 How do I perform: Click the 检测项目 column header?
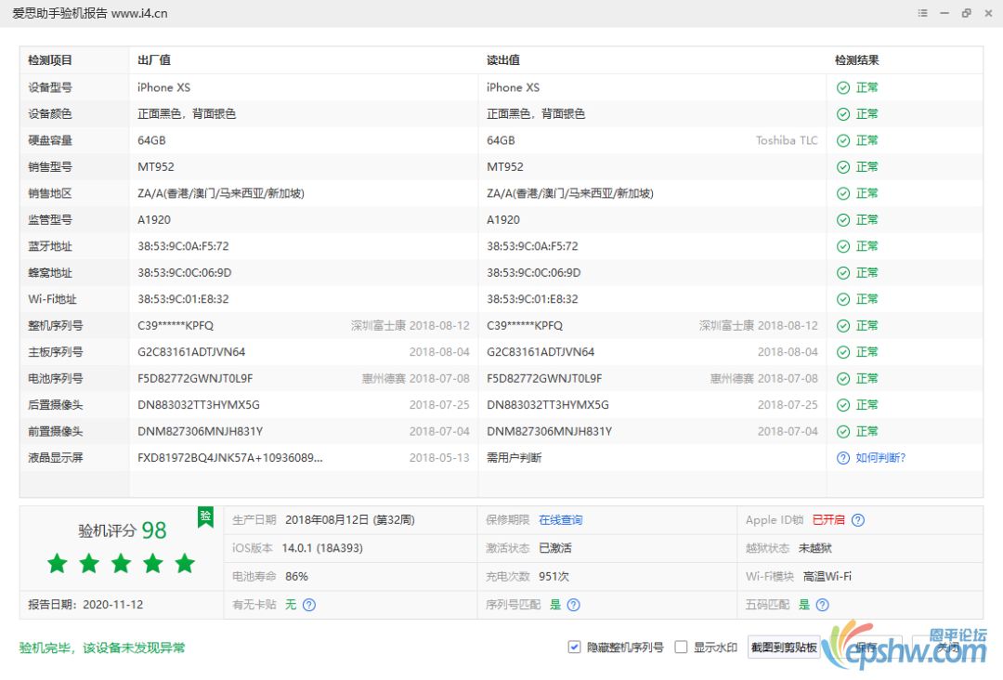pyautogui.click(x=50, y=60)
